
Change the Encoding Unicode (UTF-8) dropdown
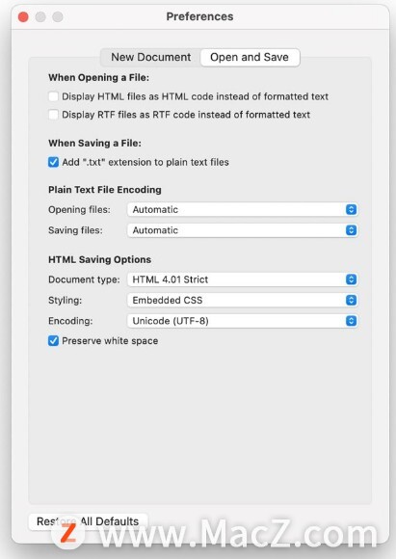click(243, 321)
